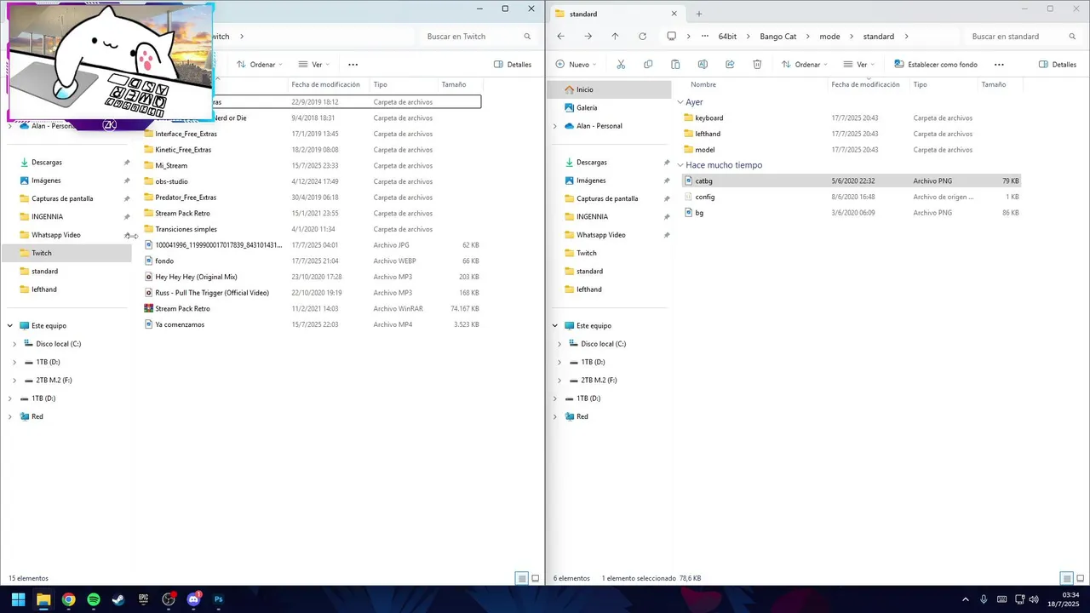Click the forward arrow in the standard window

point(588,37)
